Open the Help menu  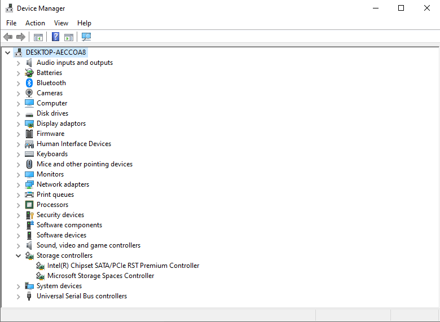point(84,23)
